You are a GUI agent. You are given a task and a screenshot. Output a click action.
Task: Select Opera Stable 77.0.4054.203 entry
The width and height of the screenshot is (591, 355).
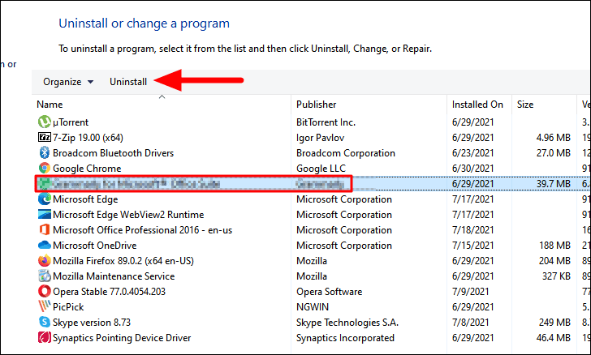coord(109,292)
